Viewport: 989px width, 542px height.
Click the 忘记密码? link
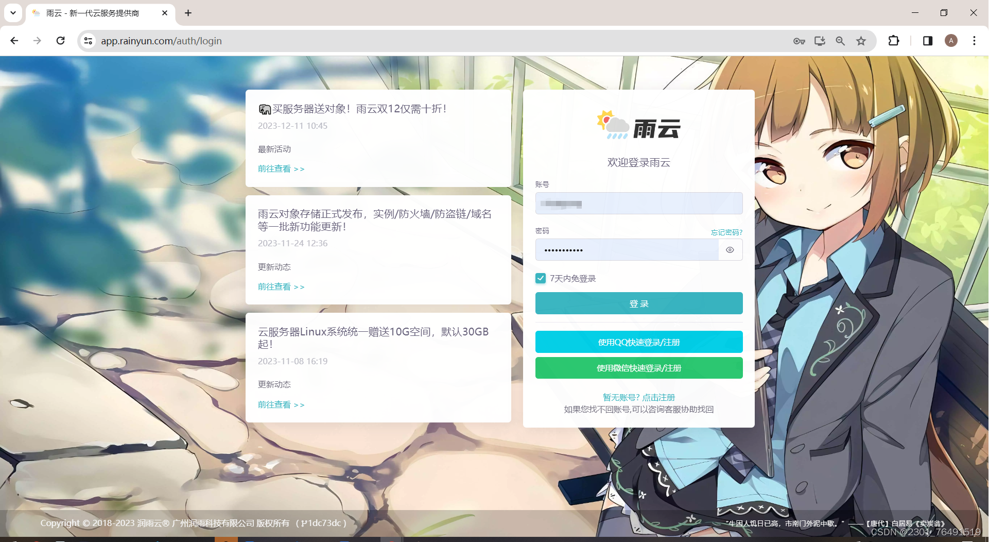click(x=726, y=232)
